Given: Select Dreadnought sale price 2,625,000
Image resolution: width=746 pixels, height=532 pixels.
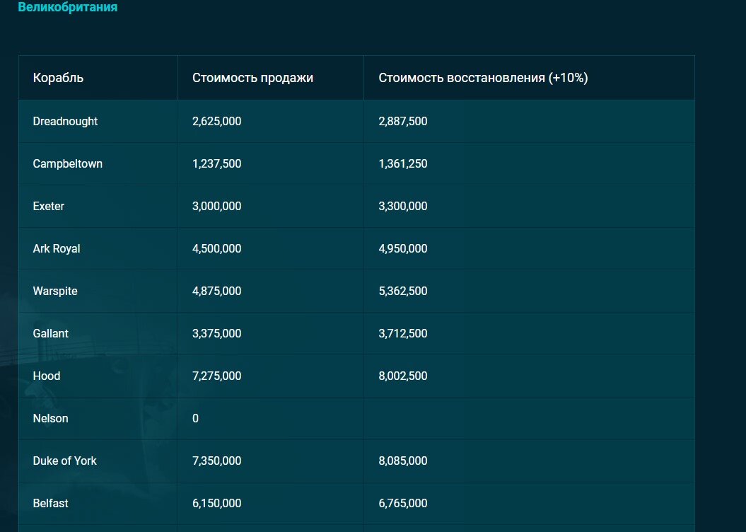Looking at the screenshot, I should pyautogui.click(x=216, y=122).
